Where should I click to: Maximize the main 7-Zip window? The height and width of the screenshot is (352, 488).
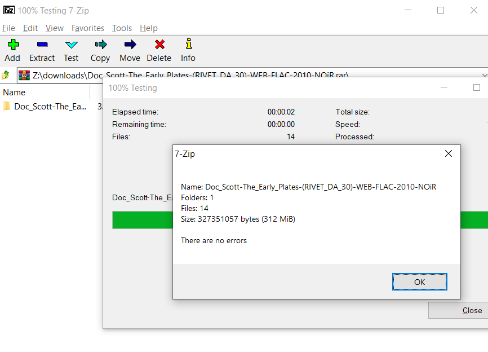pos(441,10)
